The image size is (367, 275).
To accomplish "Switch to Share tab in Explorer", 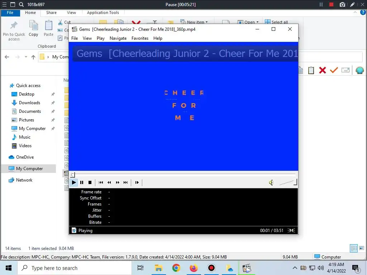I will (x=51, y=13).
